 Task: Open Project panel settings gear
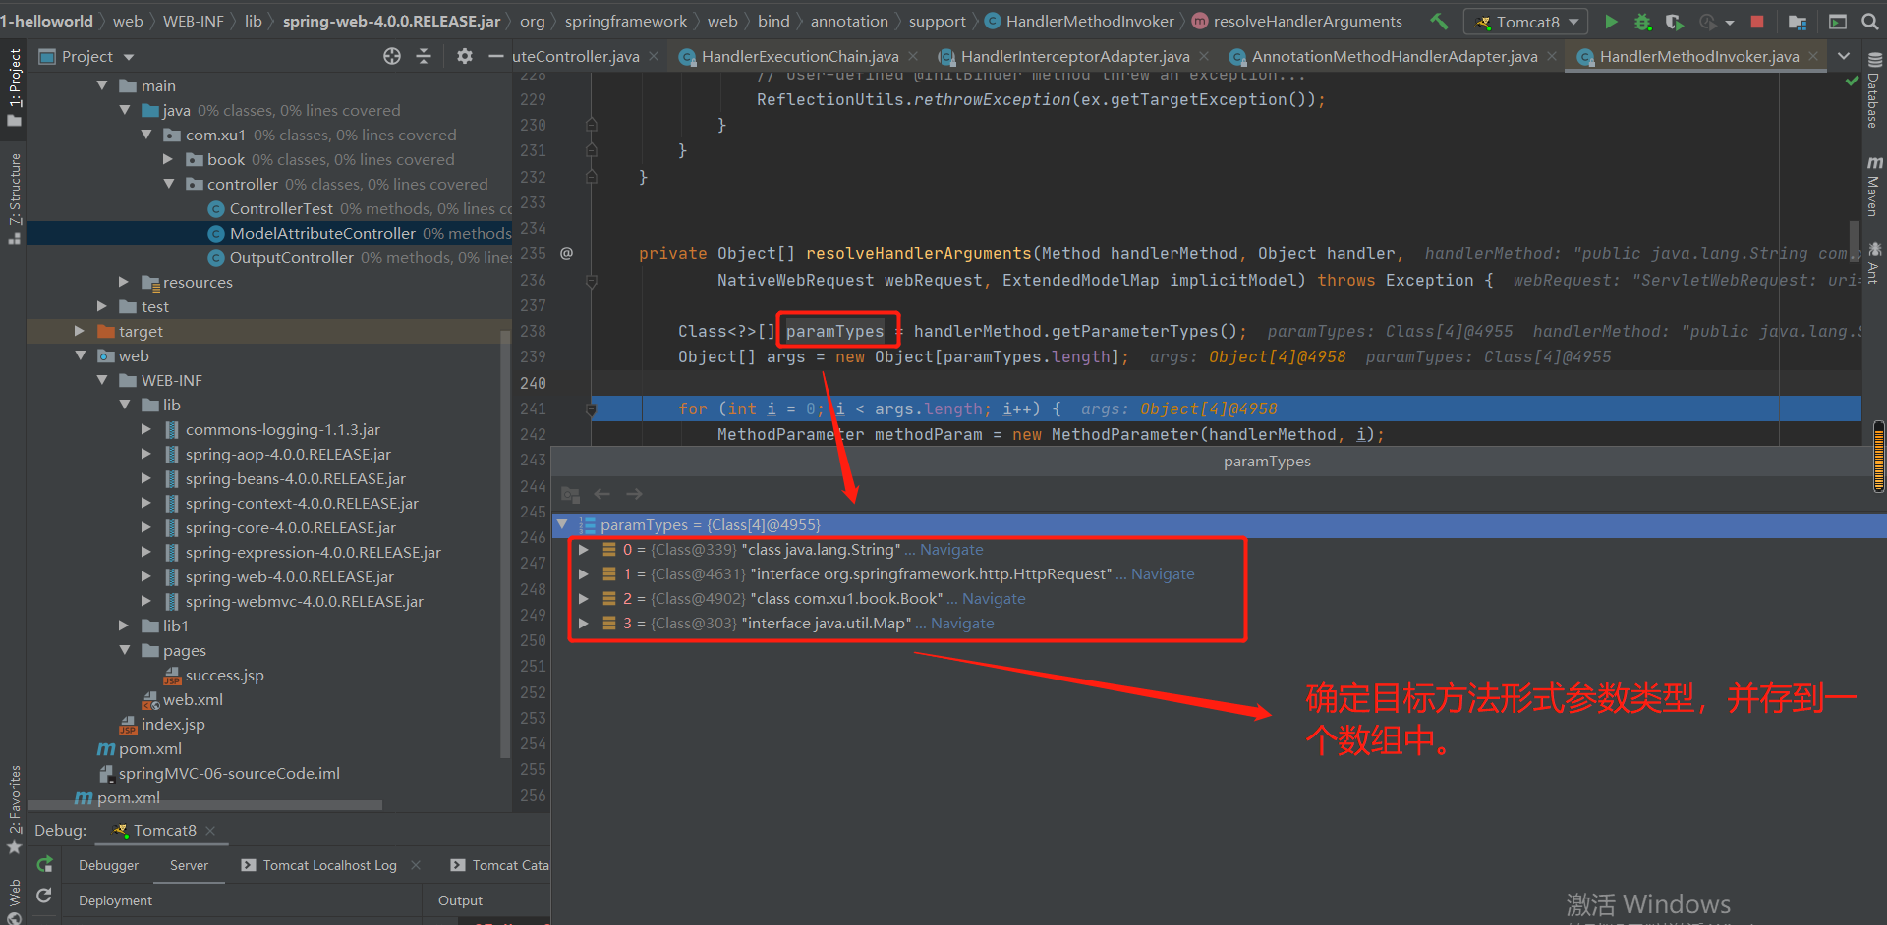(465, 56)
